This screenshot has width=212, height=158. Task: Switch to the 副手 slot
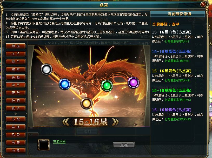[x=16, y=61]
